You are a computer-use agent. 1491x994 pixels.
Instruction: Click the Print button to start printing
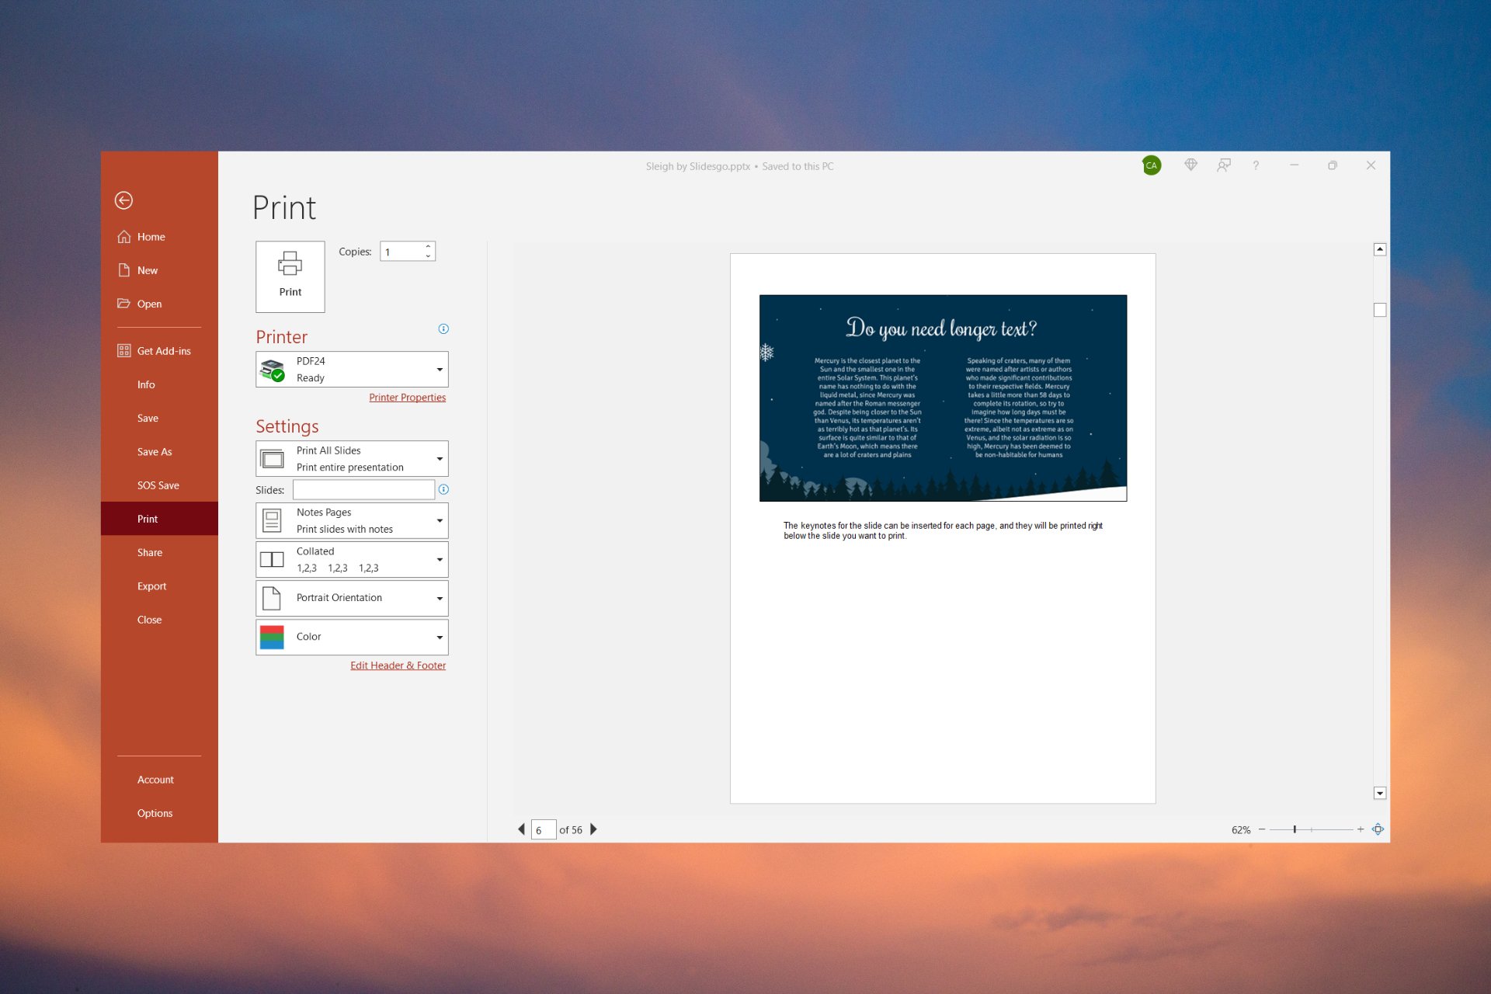coord(290,276)
